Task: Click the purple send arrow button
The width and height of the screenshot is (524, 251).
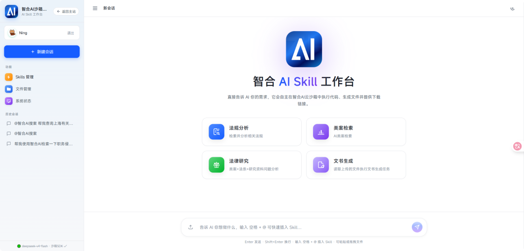Action: [417, 227]
